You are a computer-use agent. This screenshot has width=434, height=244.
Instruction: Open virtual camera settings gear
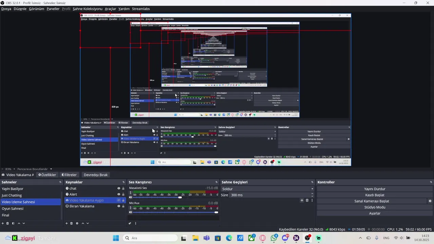[x=430, y=201]
